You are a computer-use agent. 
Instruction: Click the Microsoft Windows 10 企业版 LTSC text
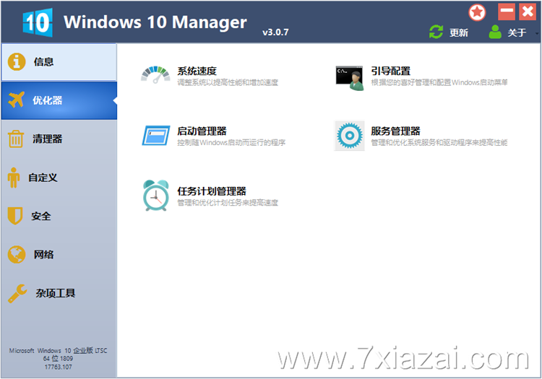click(58, 351)
